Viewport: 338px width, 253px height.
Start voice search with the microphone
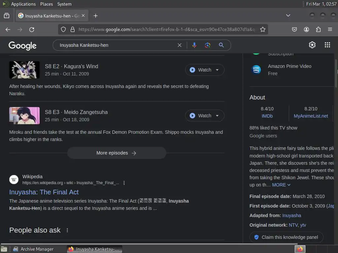pyautogui.click(x=194, y=45)
